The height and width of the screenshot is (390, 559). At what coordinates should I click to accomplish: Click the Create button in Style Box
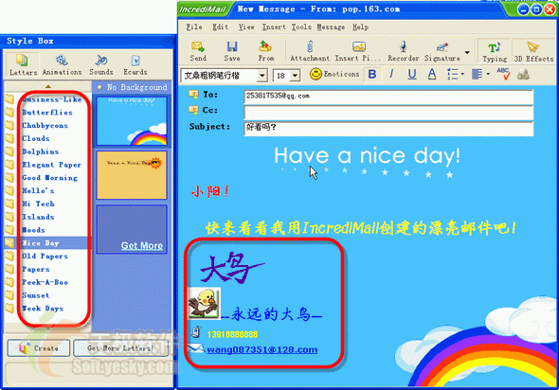[39, 348]
